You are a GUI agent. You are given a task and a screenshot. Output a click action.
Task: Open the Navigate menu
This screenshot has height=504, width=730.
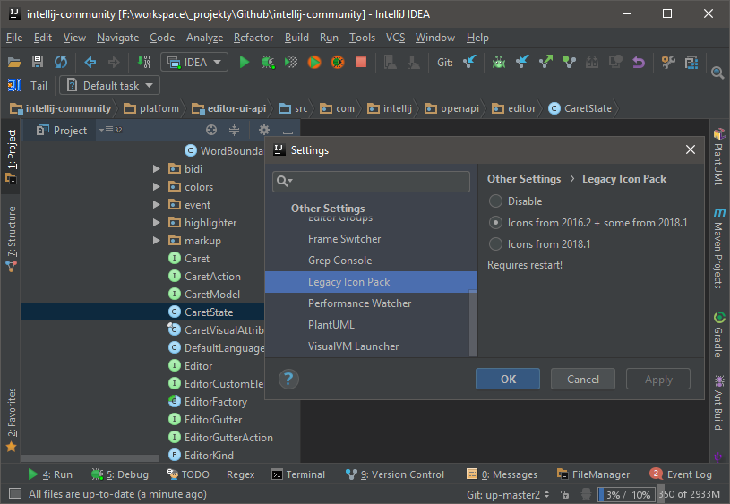point(118,38)
